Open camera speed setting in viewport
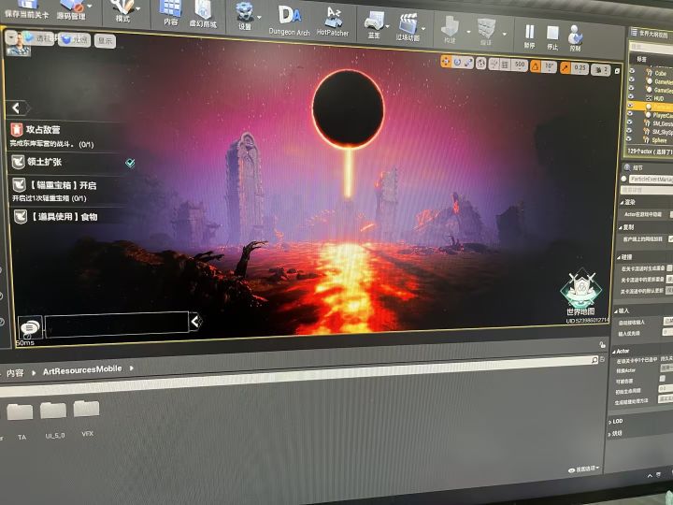 click(x=600, y=69)
